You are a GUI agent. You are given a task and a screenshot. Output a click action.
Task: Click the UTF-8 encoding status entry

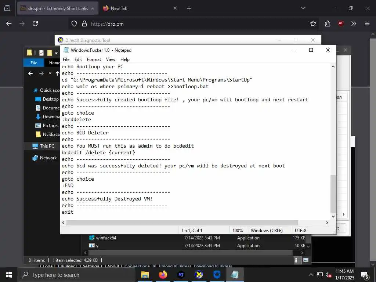(300, 231)
